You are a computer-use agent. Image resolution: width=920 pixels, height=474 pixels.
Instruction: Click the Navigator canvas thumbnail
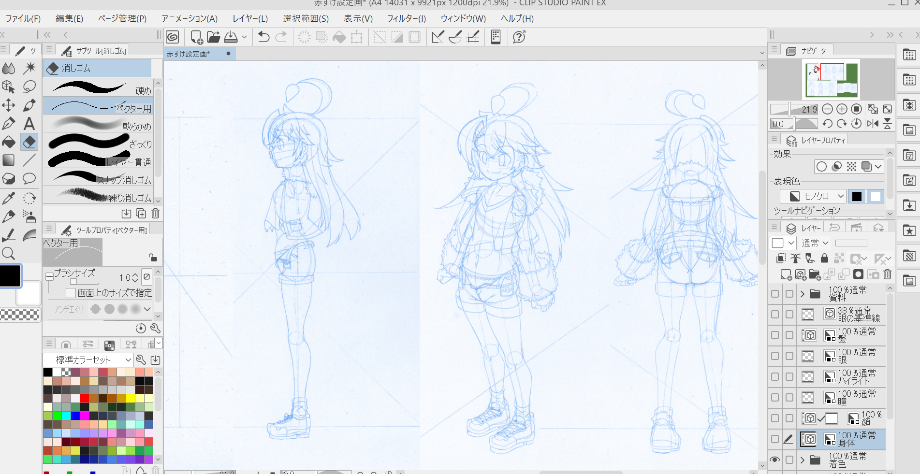(832, 80)
